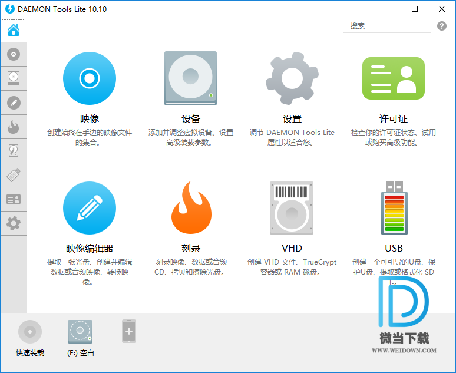Open the License card sidebar icon
456x373 pixels.
coord(14,199)
